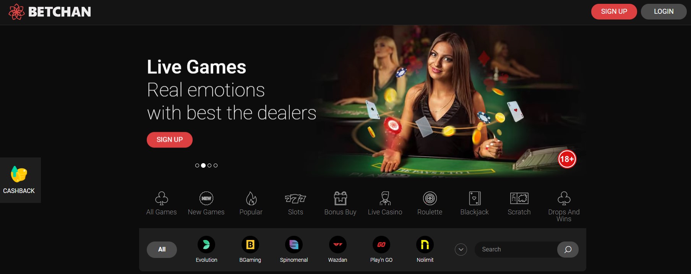
Task: Click the red SIGN UP header button
Action: point(614,11)
